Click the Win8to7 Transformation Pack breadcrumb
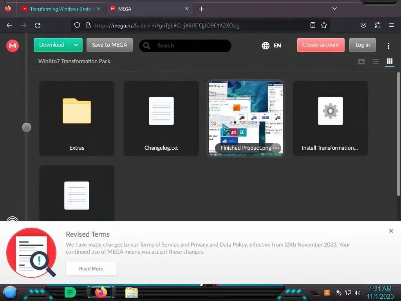 (74, 61)
